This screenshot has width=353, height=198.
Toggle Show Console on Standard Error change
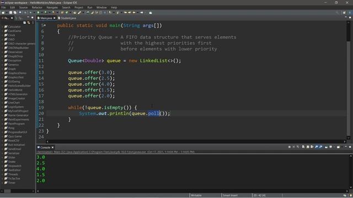point(321,147)
